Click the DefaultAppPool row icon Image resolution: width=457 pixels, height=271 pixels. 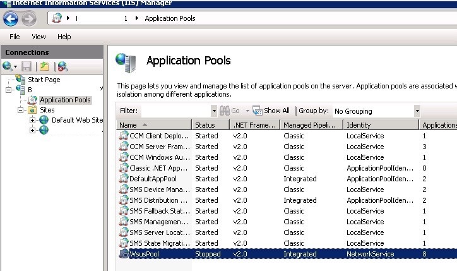coord(124,179)
